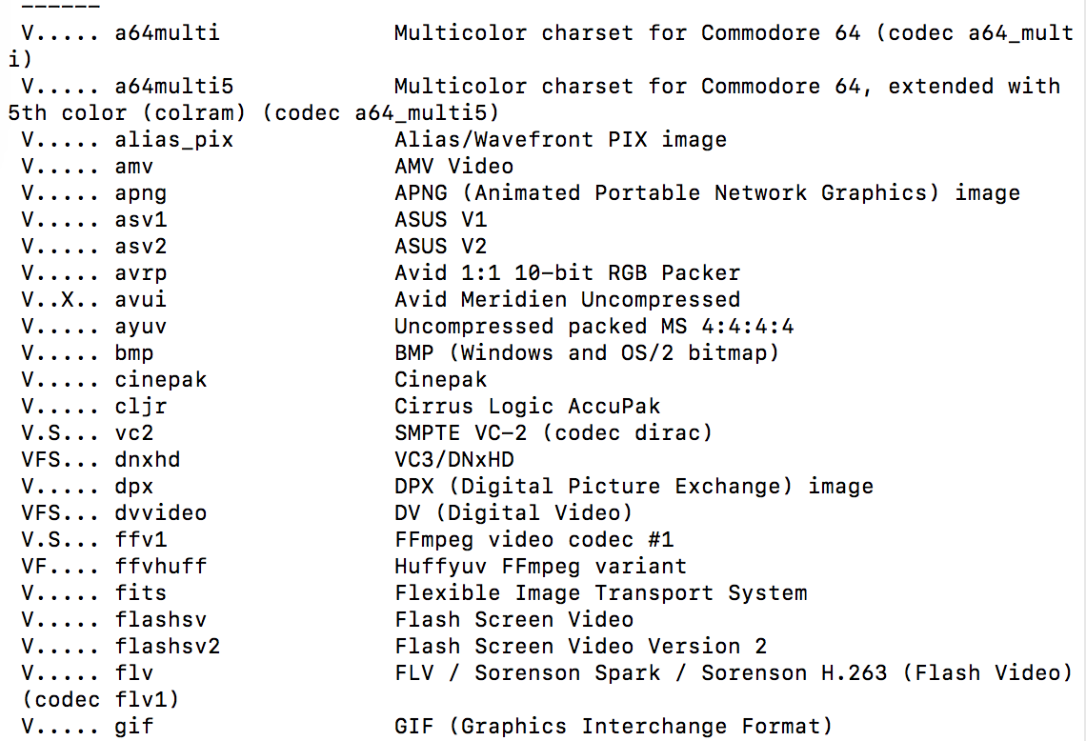Select the apng codec name
Screen dimensions: 1086x741
[x=141, y=194]
